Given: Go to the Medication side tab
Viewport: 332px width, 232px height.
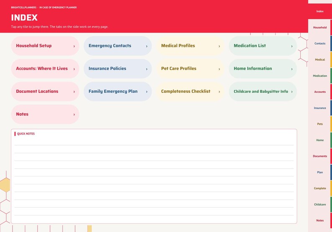Looking at the screenshot, I should point(320,76).
